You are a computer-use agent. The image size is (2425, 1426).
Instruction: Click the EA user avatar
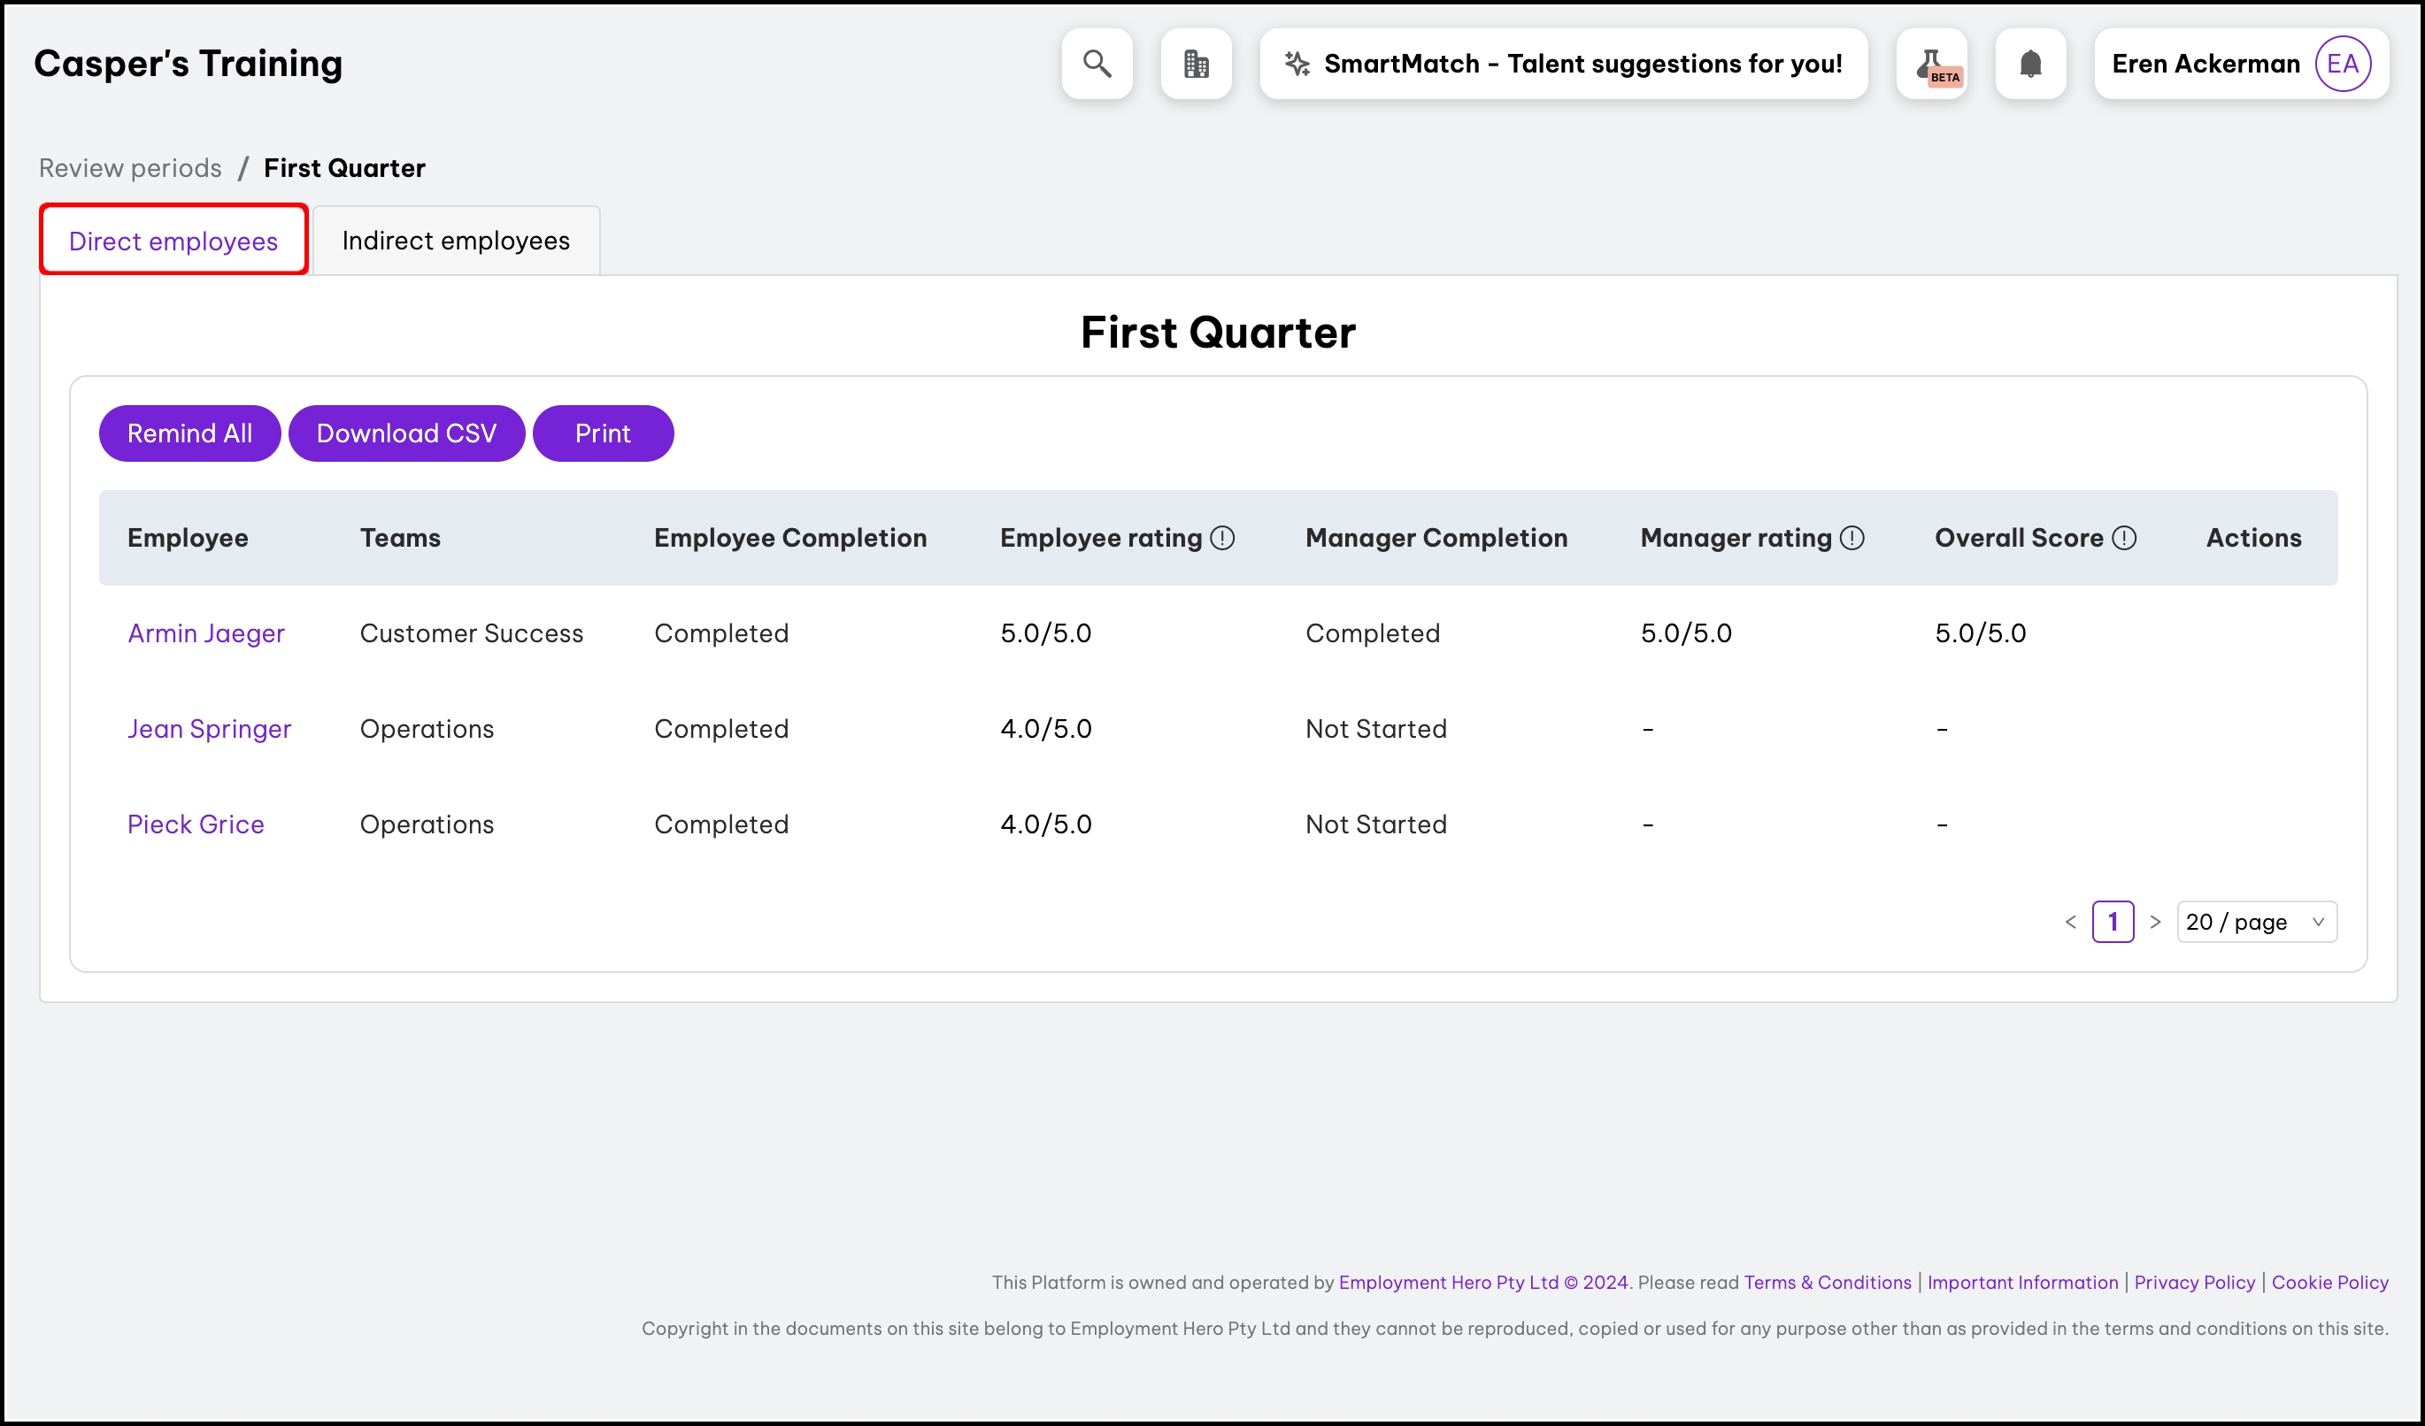2342,64
